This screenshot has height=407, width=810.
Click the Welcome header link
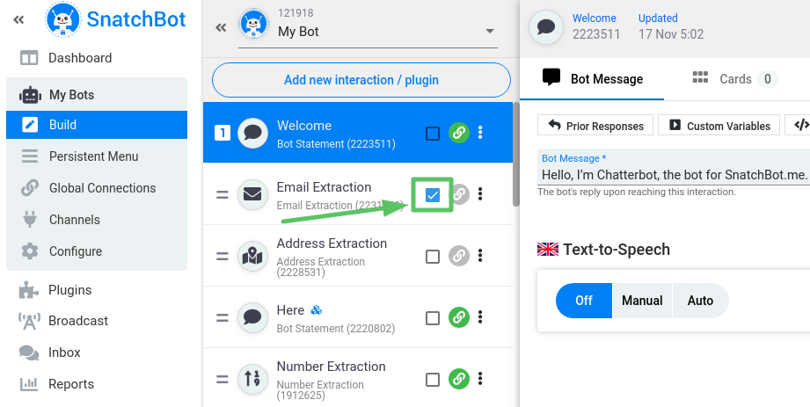coord(594,18)
